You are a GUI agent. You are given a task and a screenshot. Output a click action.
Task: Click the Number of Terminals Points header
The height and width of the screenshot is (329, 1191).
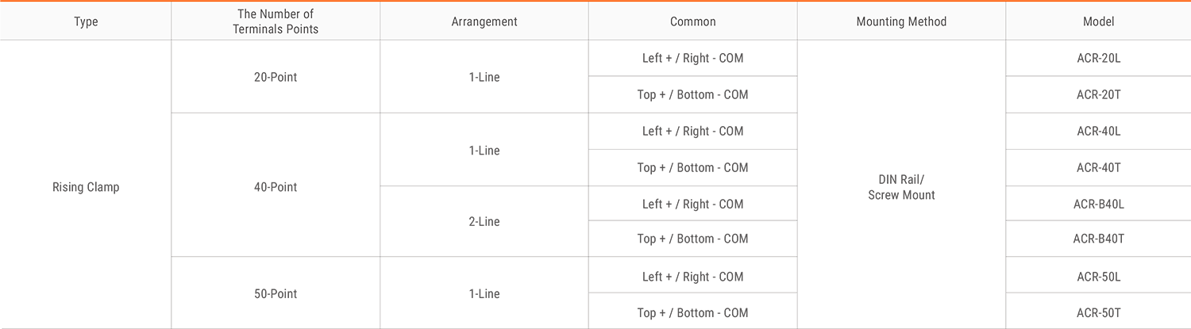pyautogui.click(x=276, y=21)
